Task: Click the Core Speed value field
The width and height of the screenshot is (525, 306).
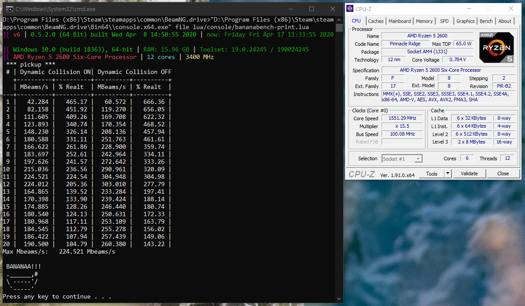Action: [403, 118]
